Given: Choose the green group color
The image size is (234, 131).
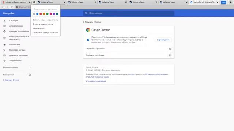Looking at the screenshot, I should click(47, 14).
